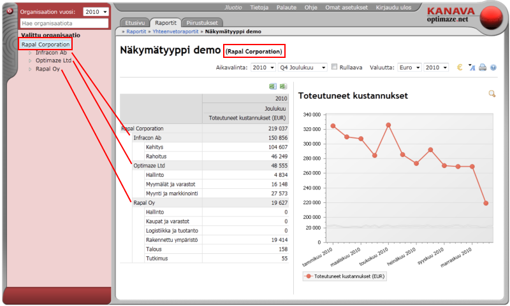Click the text size icon beside the printer

472,67
